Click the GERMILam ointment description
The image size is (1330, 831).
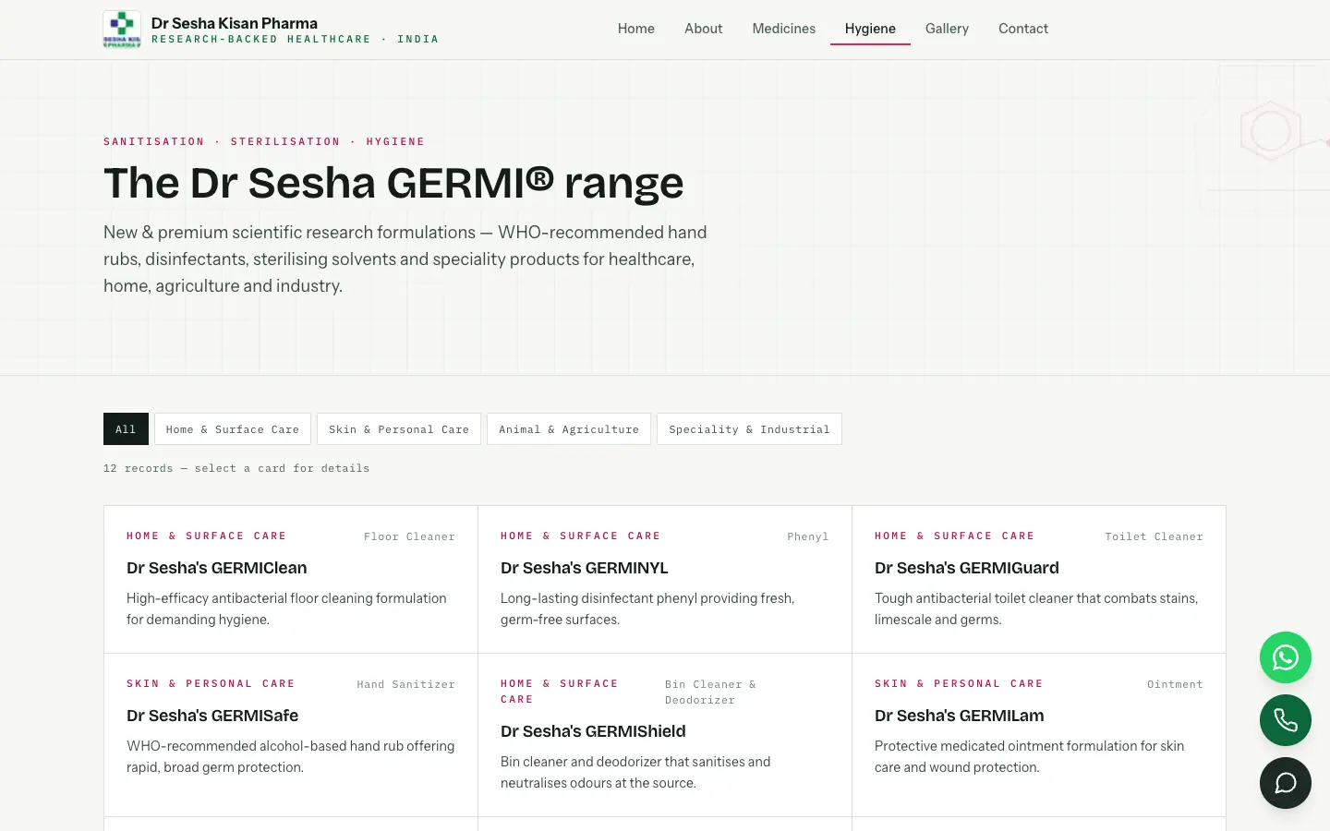point(1029,756)
